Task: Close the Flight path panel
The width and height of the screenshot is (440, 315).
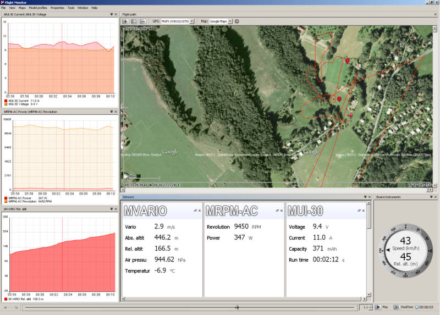Action: click(436, 14)
